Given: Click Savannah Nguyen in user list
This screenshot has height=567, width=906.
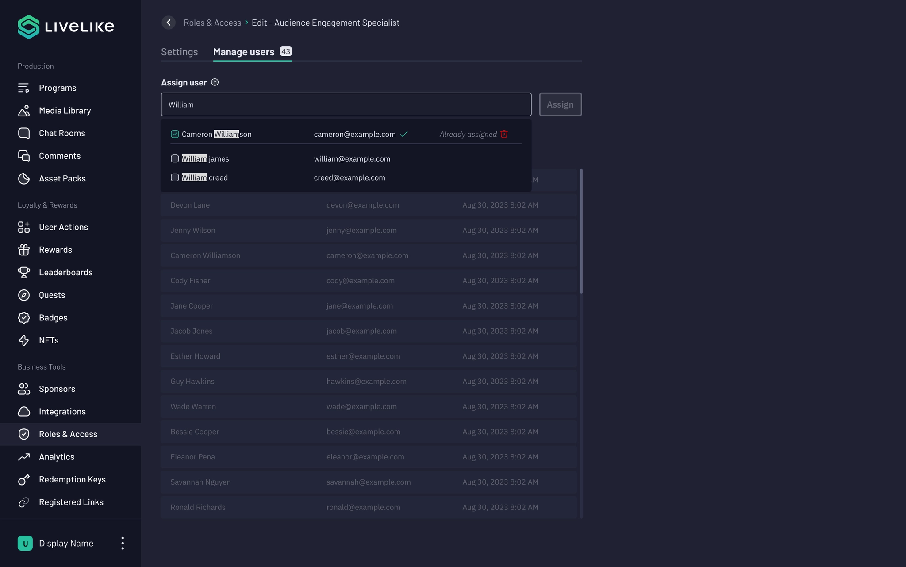Looking at the screenshot, I should (x=200, y=482).
